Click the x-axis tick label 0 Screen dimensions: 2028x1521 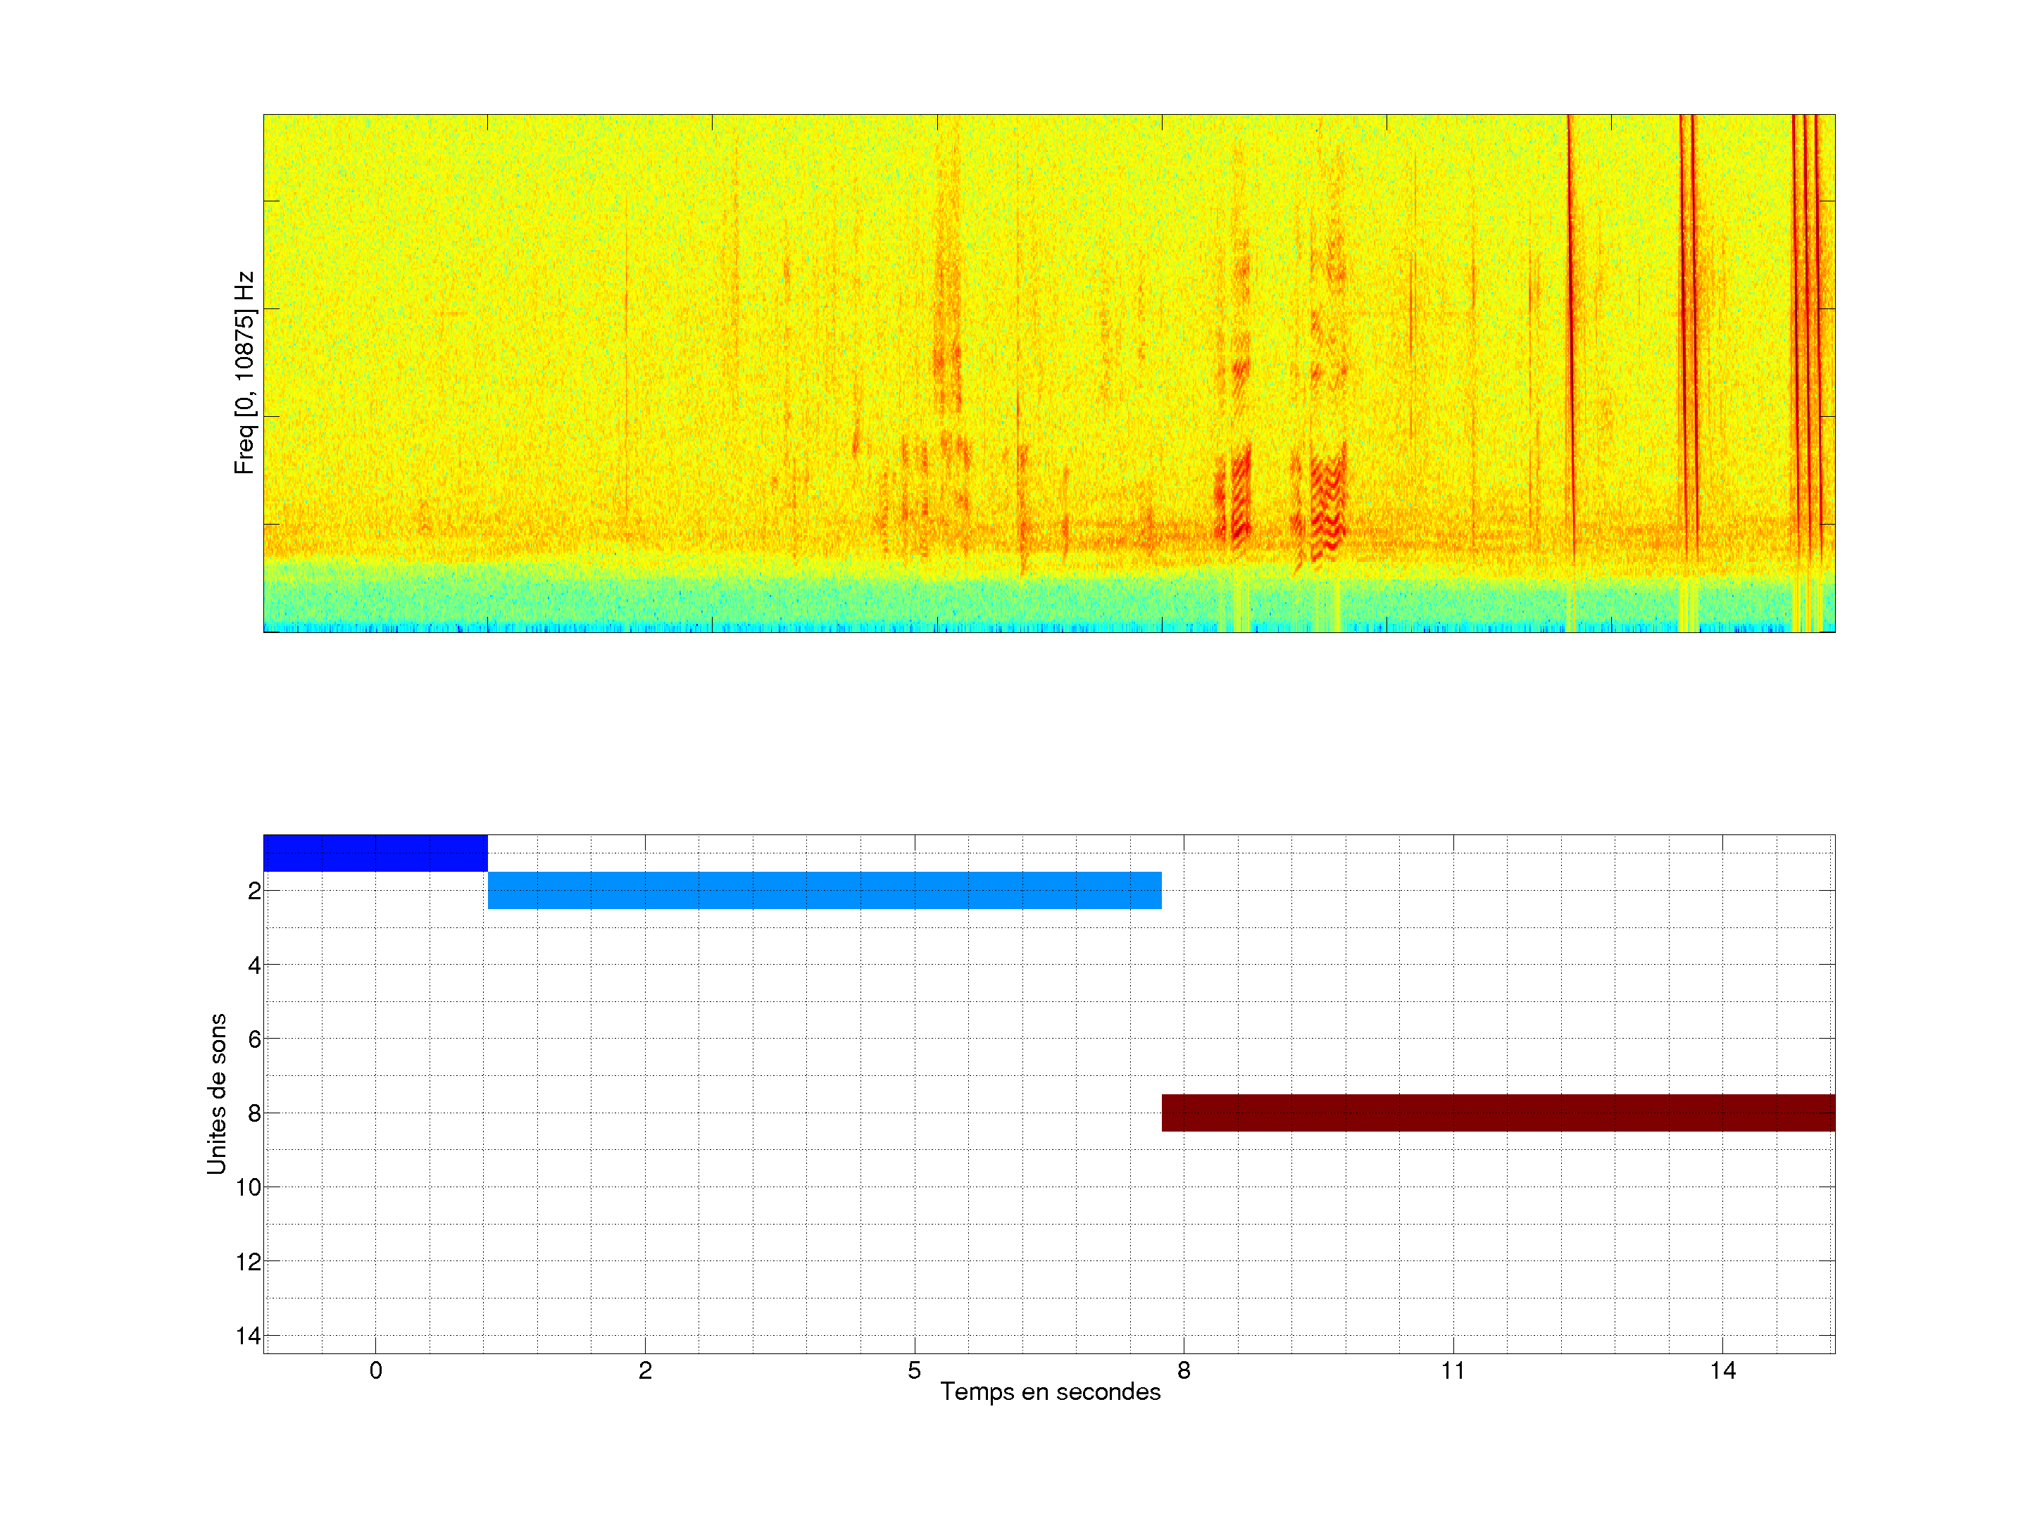(376, 1370)
